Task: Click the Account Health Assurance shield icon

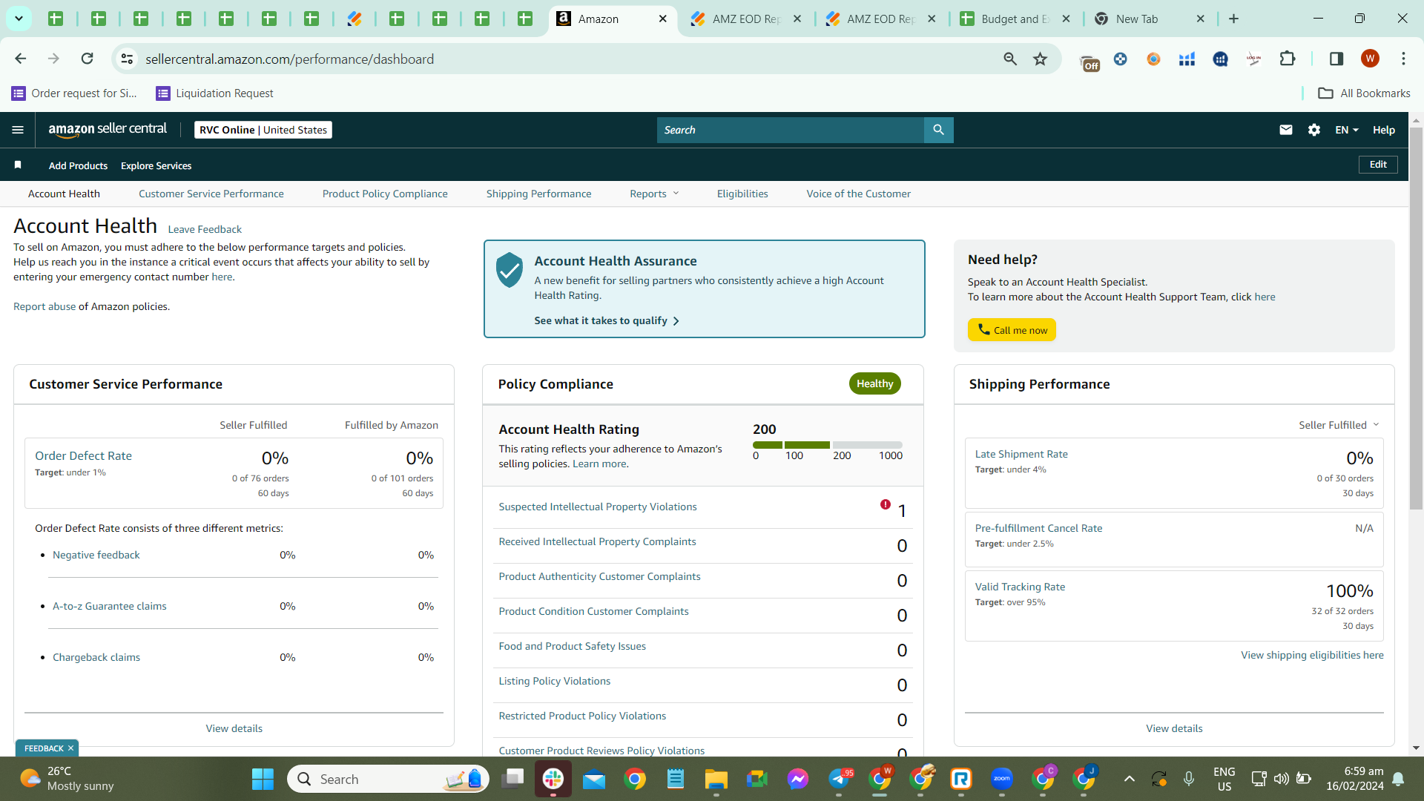Action: 510,269
